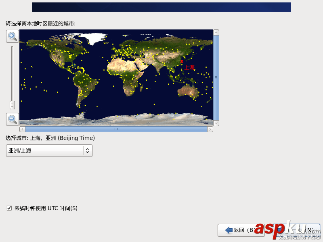Click the dropdown chevron next to 亚洲/上海
This screenshot has height=242, width=323.
click(x=87, y=150)
